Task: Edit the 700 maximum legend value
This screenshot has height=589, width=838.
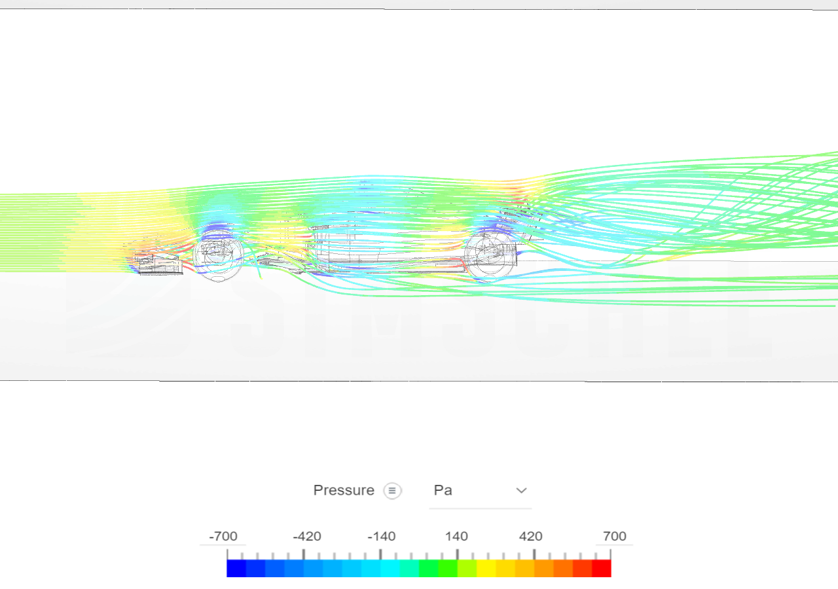Action: tap(614, 537)
